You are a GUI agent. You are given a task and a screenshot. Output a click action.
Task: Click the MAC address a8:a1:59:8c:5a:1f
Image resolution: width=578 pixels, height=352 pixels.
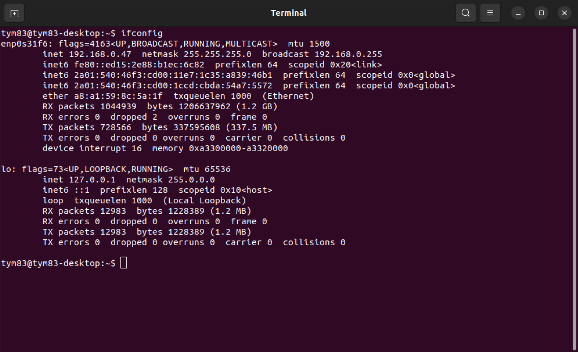coord(118,96)
